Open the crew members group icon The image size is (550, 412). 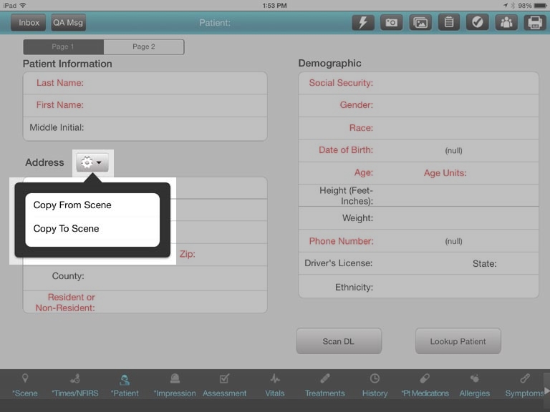pyautogui.click(x=506, y=23)
